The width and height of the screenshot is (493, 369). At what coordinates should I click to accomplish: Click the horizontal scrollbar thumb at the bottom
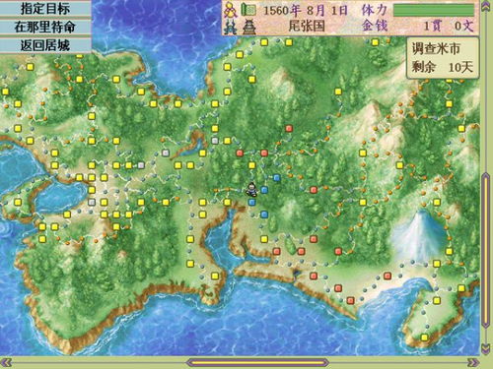pyautogui.click(x=257, y=363)
